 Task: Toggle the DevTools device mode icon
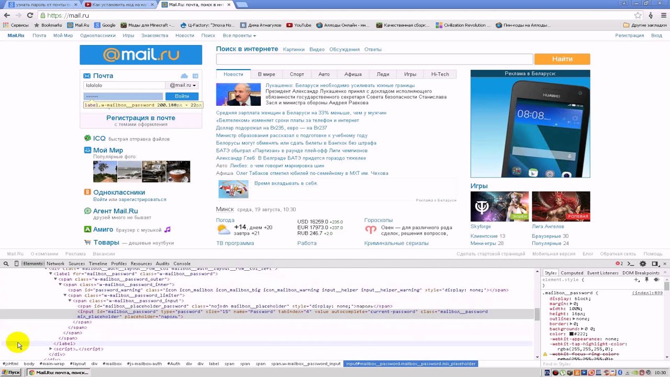click(17, 264)
